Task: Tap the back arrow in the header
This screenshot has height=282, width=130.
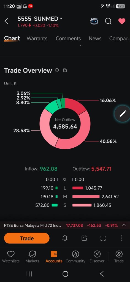Action: (6, 21)
